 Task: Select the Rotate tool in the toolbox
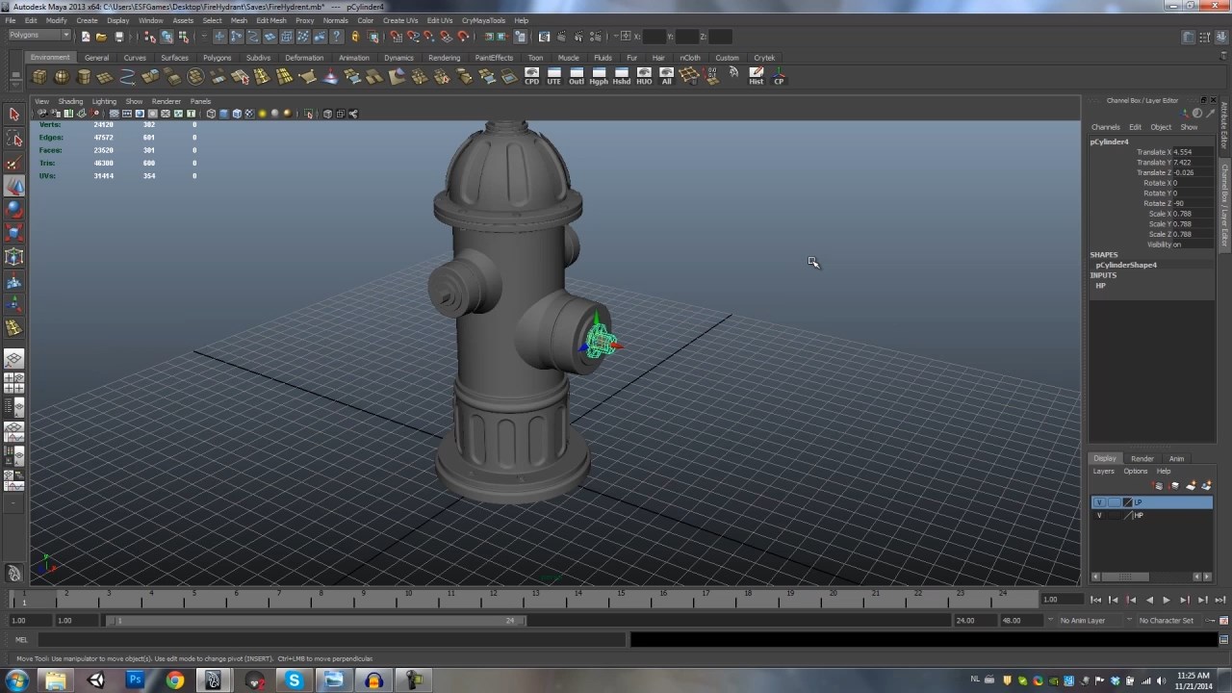(x=14, y=210)
